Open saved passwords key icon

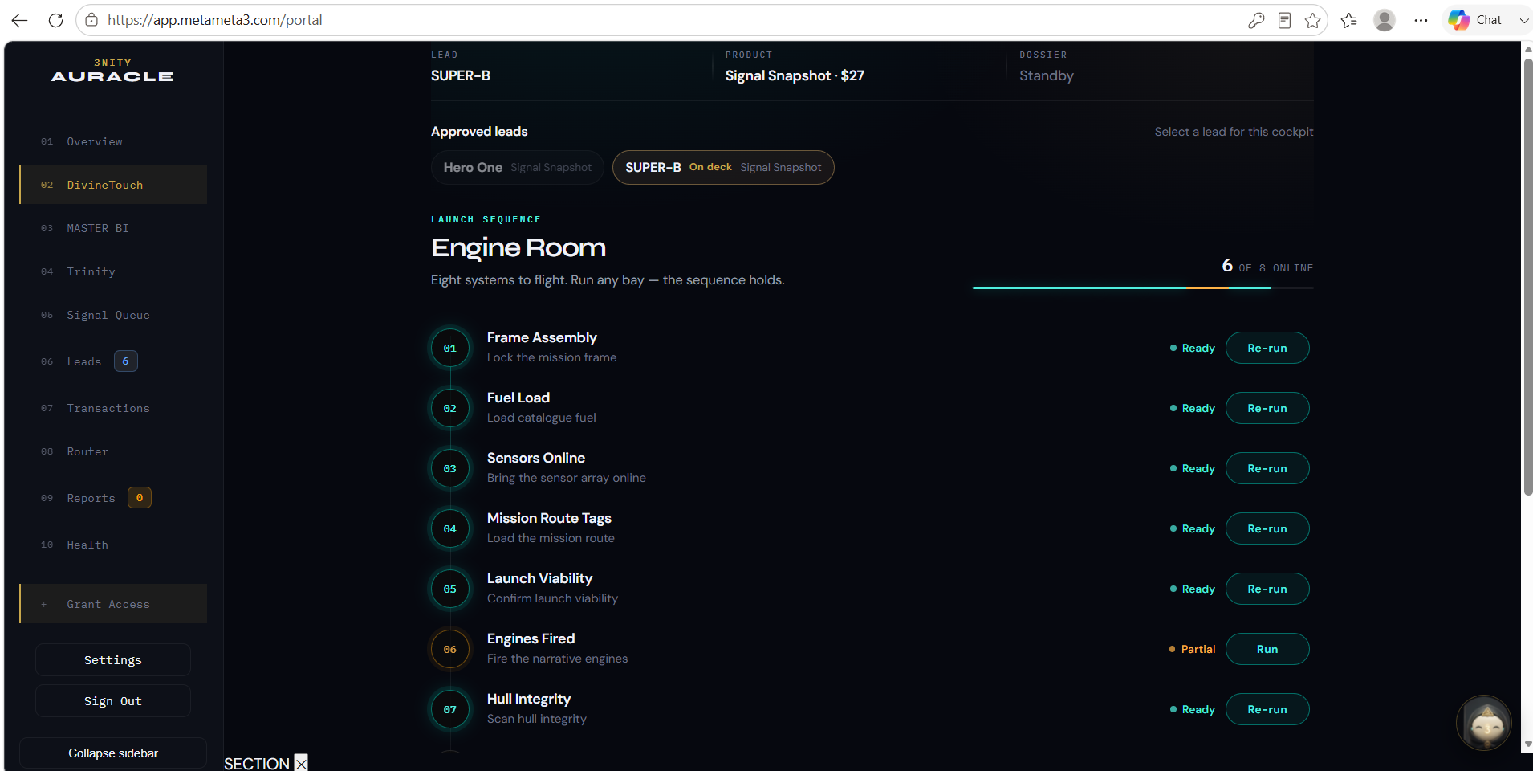tap(1256, 20)
